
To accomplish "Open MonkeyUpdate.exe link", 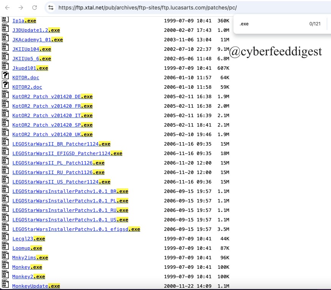I will point(36,286).
